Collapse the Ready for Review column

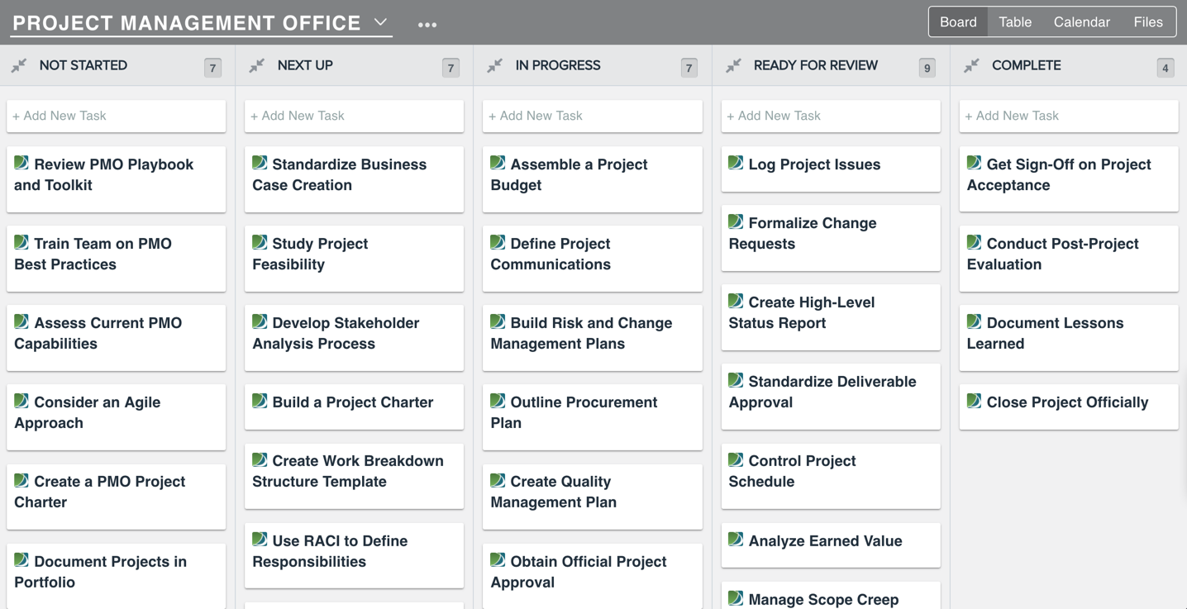click(x=733, y=65)
